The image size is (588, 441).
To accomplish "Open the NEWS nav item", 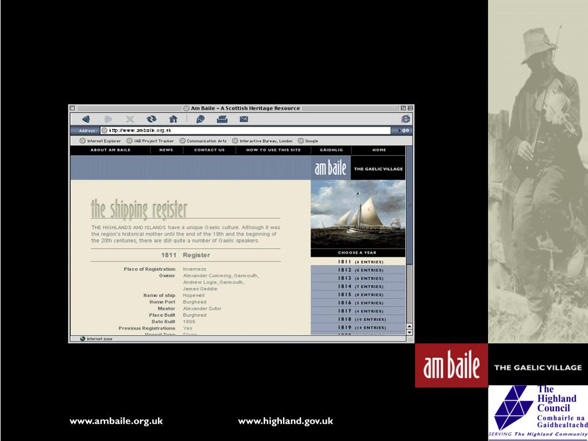I will (166, 150).
